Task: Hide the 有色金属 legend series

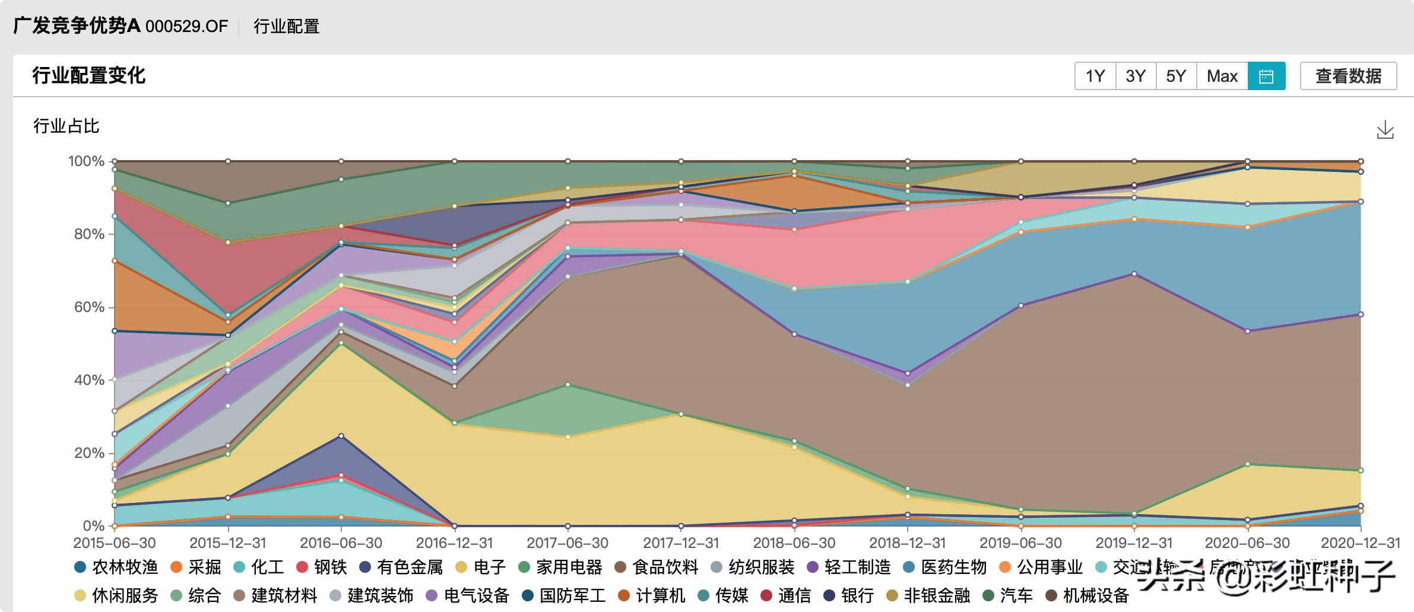Action: click(x=401, y=568)
